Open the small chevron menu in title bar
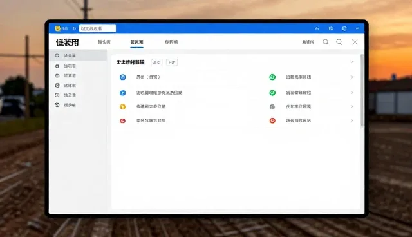Viewport: 412px width, 237px height. tap(357, 28)
